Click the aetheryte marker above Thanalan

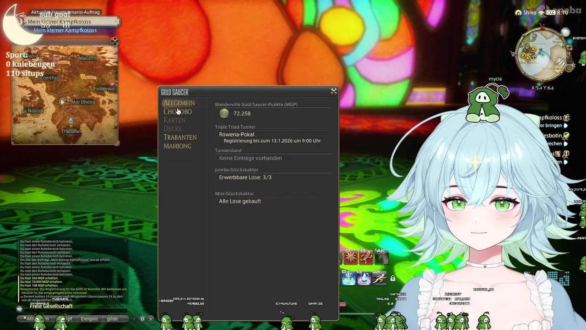71,121
